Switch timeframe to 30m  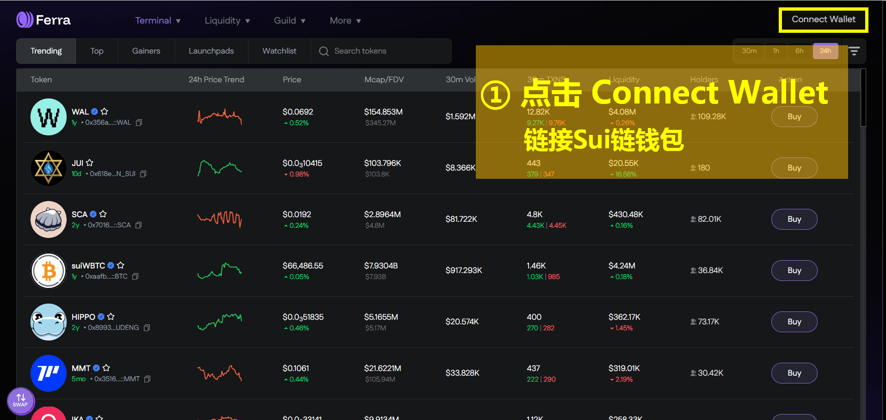pos(750,51)
